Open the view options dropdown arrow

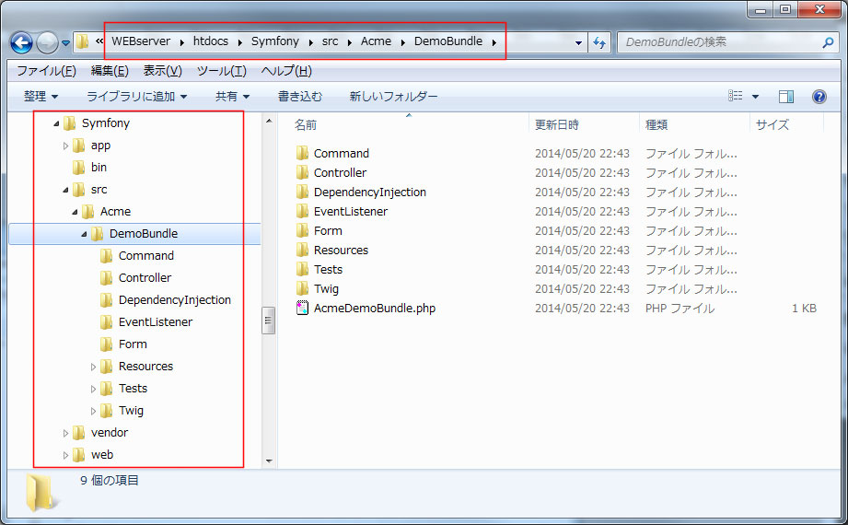click(756, 97)
